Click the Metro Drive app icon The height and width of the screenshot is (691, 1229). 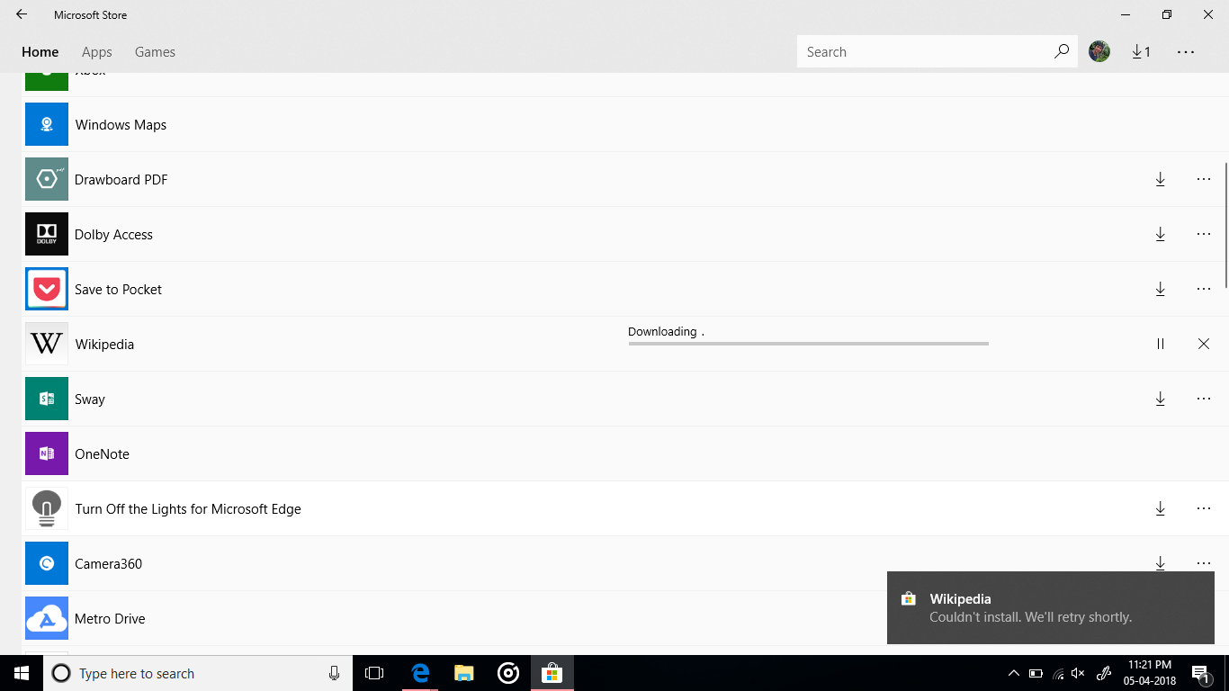coord(47,618)
